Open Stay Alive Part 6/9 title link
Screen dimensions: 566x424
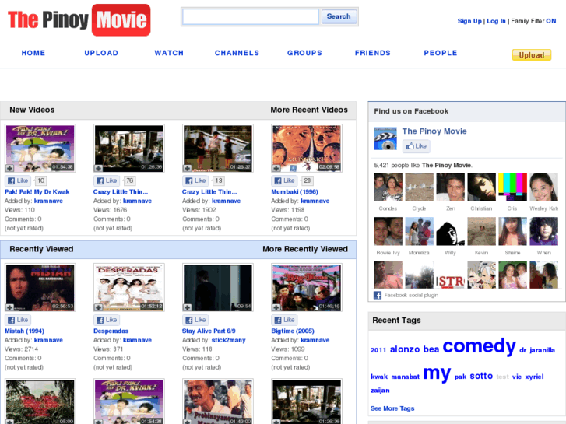point(209,331)
